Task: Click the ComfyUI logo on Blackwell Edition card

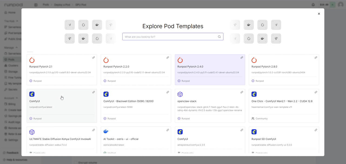Action: point(106,94)
